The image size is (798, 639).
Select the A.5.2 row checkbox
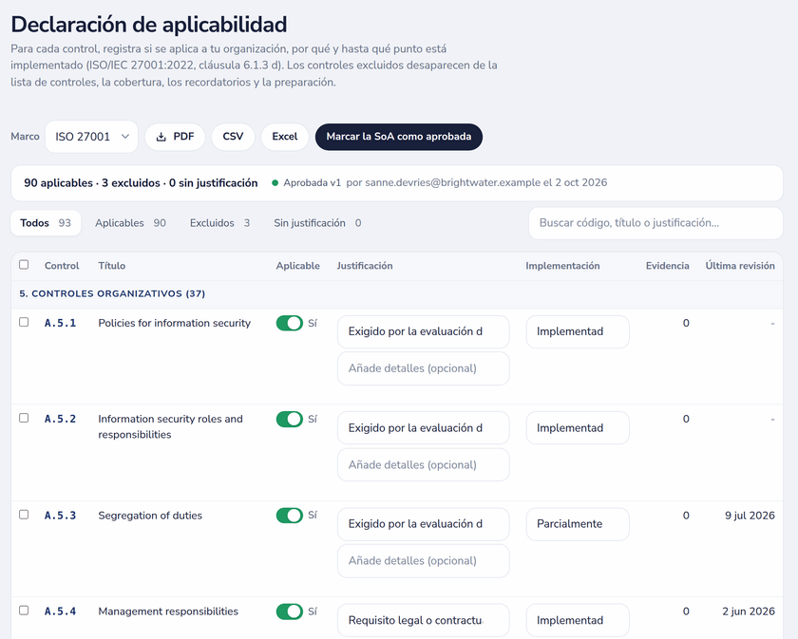24,418
